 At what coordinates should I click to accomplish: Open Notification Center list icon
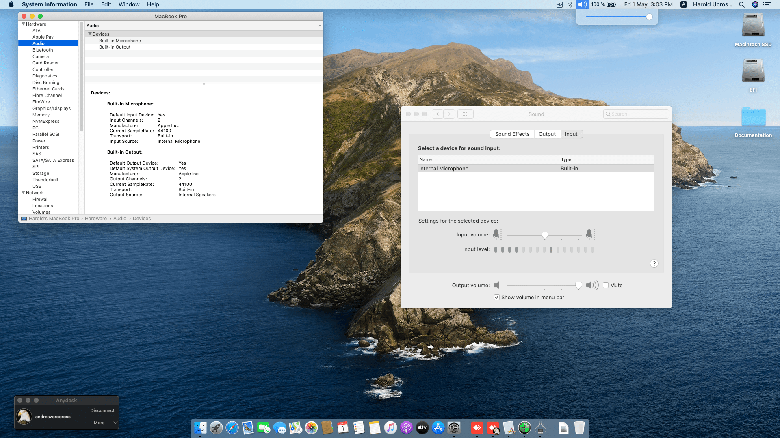pyautogui.click(x=767, y=4)
